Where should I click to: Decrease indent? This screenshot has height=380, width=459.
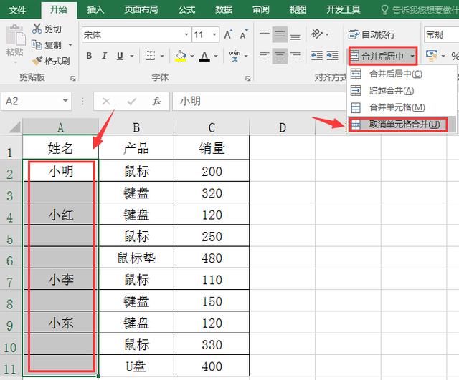[x=317, y=56]
